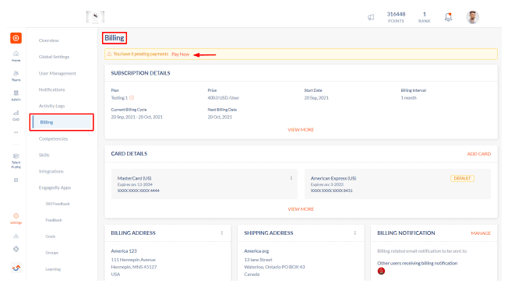Click the CARD DETAILS heading
Viewport: 508px width, 287px height.
(129, 154)
